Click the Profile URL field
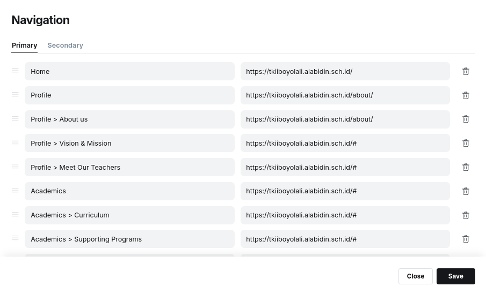Screen dimensions: 486x294 click(x=345, y=95)
